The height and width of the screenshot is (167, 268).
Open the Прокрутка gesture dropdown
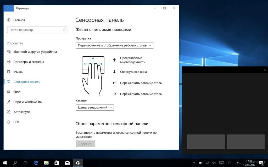(114, 45)
